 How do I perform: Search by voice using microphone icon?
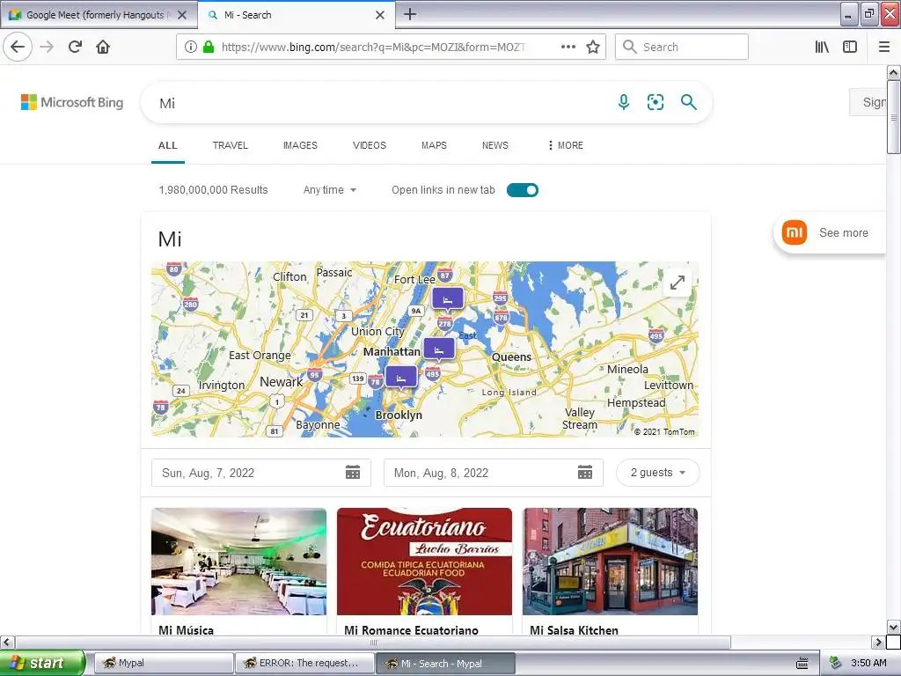coord(624,102)
